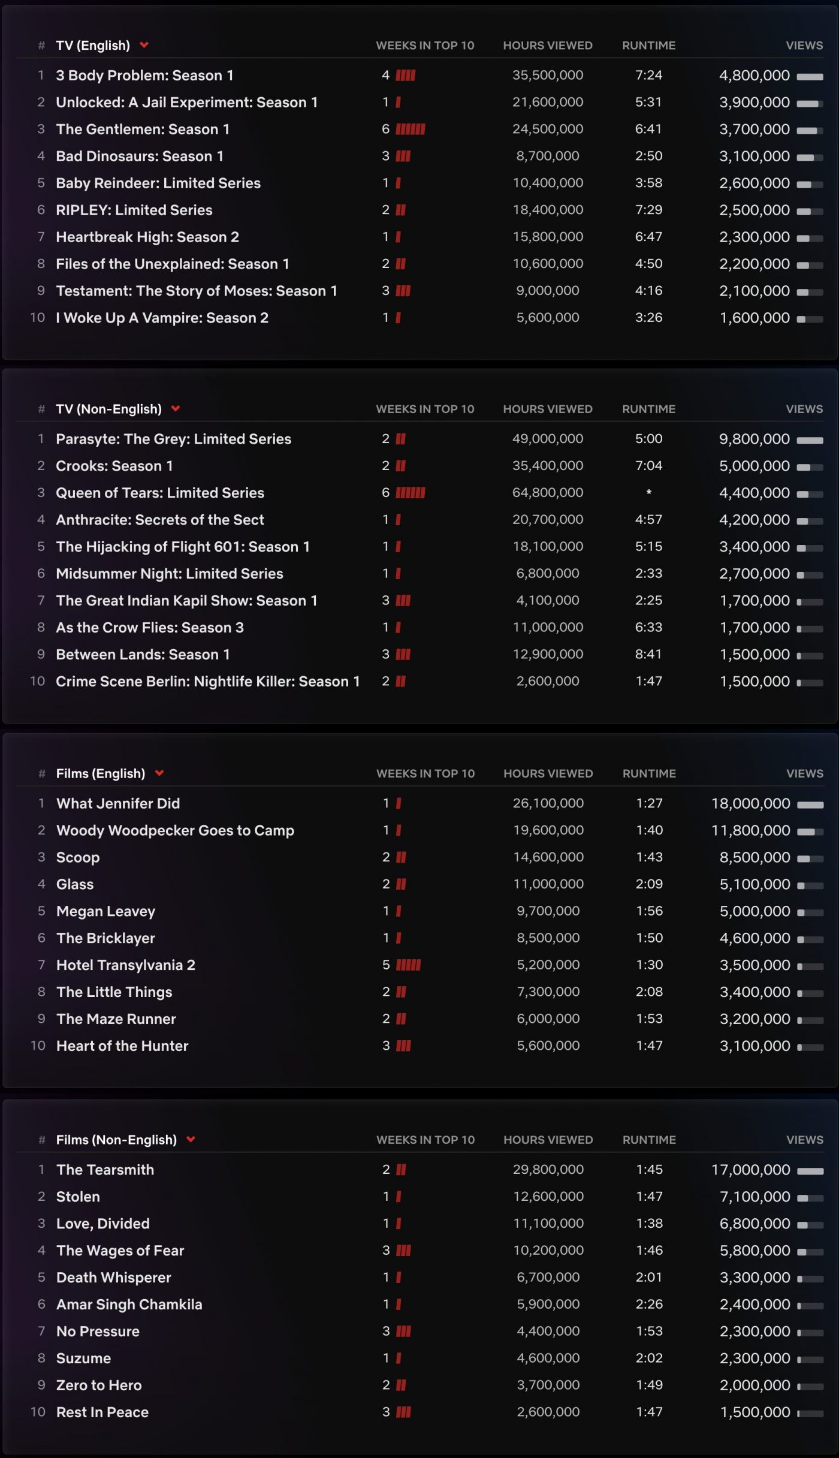The width and height of the screenshot is (839, 1458).
Task: Click the weeks bar icon for Heart of the Hunter
Action: click(404, 1046)
